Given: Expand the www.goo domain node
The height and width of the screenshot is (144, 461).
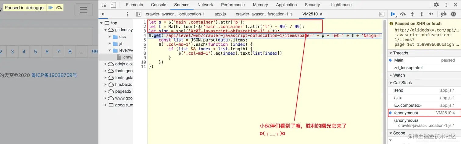Looking at the screenshot, I should (x=106, y=98).
